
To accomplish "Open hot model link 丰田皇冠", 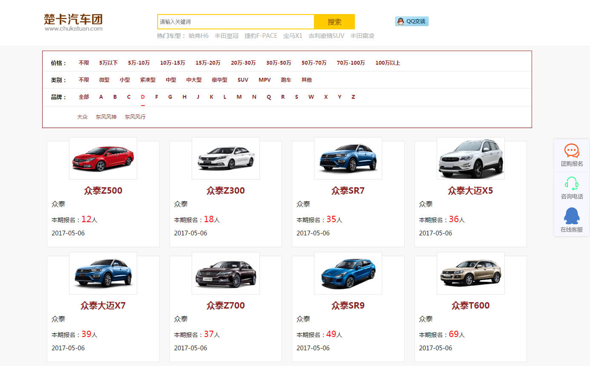I will 227,36.
